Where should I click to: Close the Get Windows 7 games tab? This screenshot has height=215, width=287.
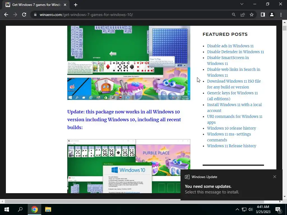(x=65, y=5)
